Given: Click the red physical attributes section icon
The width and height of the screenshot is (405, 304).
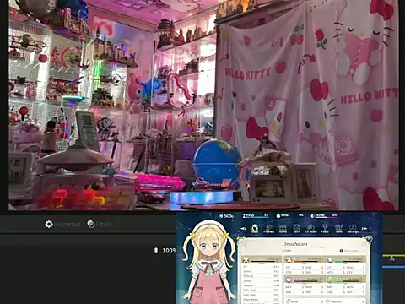Looking at the screenshot, I should pos(288,260).
